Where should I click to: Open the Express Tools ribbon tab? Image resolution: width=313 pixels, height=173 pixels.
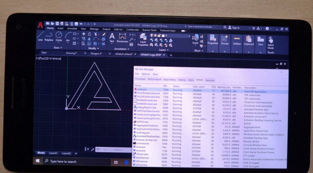[149, 30]
